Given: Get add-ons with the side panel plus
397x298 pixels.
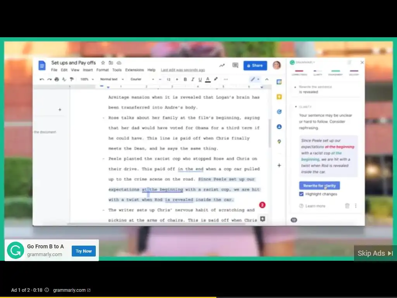Looking at the screenshot, I should [279, 165].
